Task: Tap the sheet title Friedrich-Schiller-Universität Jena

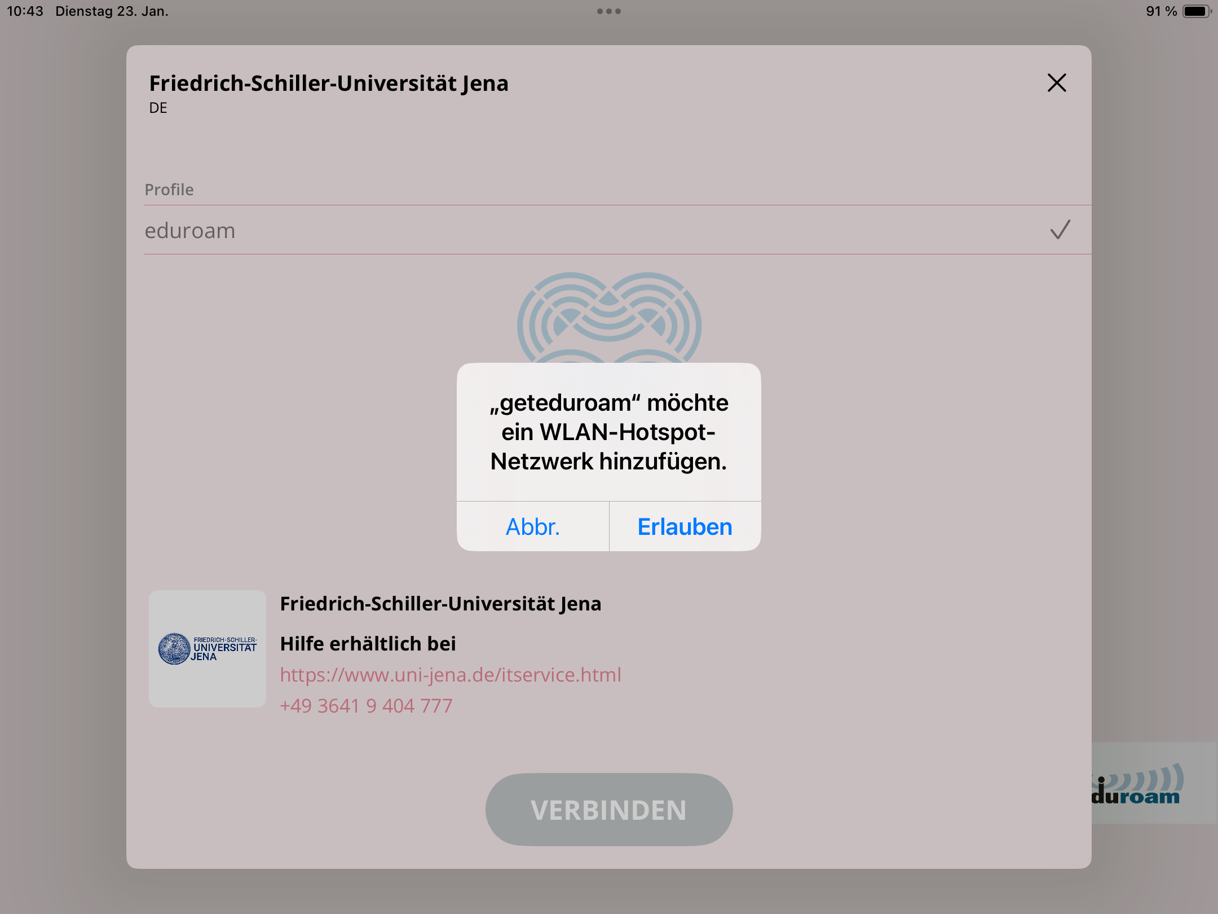Action: [x=329, y=84]
